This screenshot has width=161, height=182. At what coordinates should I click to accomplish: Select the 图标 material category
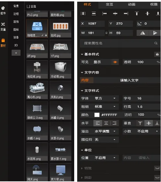point(16,30)
